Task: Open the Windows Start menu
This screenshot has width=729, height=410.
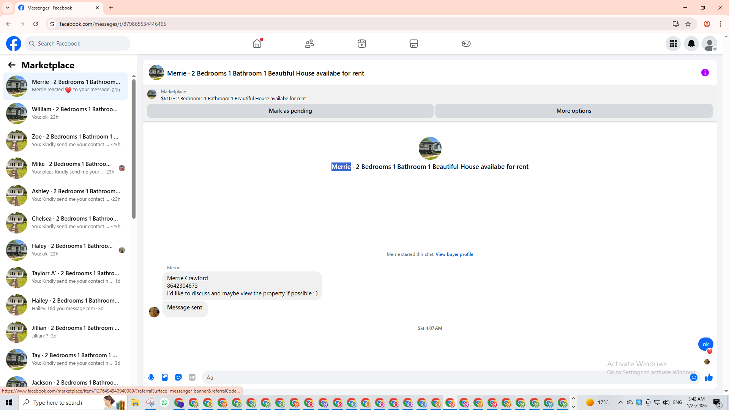Action: tap(9, 402)
